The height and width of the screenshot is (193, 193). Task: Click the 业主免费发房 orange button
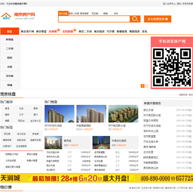coord(158,19)
